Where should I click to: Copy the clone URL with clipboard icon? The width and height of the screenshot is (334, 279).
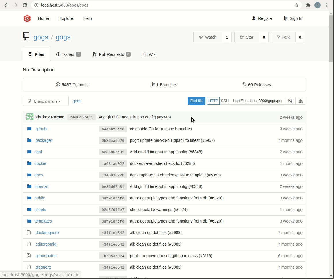tap(290, 101)
